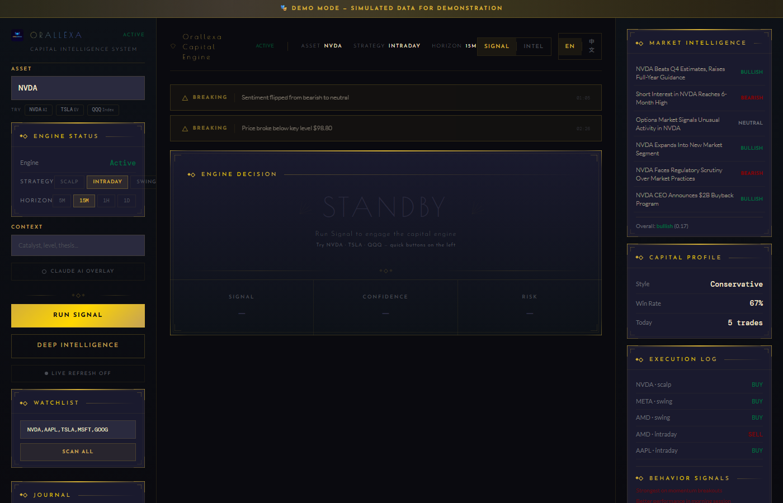Screen dimensions: 783x503
Task: Click the Capital Profile diamond icon
Action: (639, 258)
